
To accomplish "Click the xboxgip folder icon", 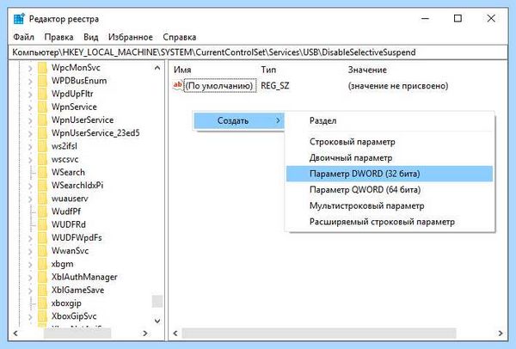I will [x=42, y=303].
